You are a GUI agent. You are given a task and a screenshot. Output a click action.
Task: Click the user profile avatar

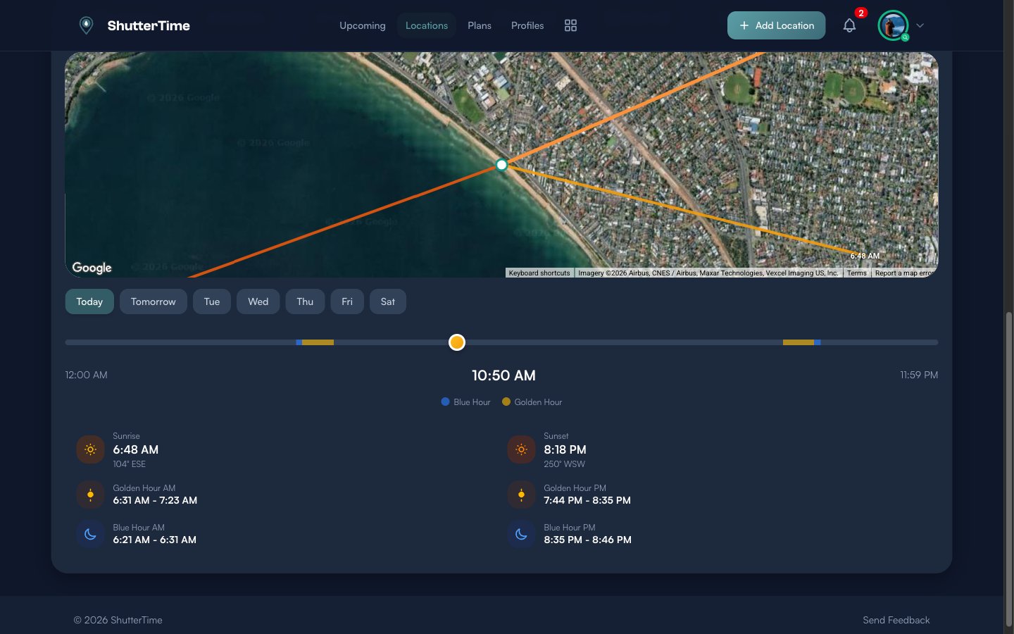pyautogui.click(x=893, y=25)
